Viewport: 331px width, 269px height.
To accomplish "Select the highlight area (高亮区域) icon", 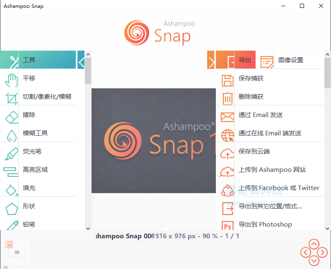I will click(x=10, y=172).
